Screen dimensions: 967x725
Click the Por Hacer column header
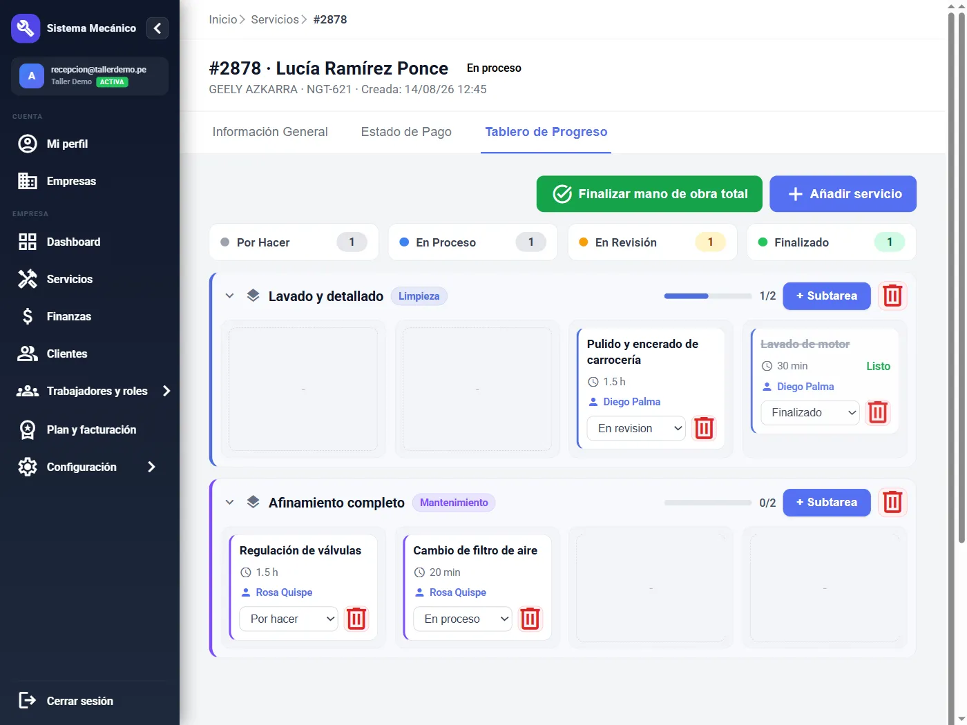tap(294, 242)
